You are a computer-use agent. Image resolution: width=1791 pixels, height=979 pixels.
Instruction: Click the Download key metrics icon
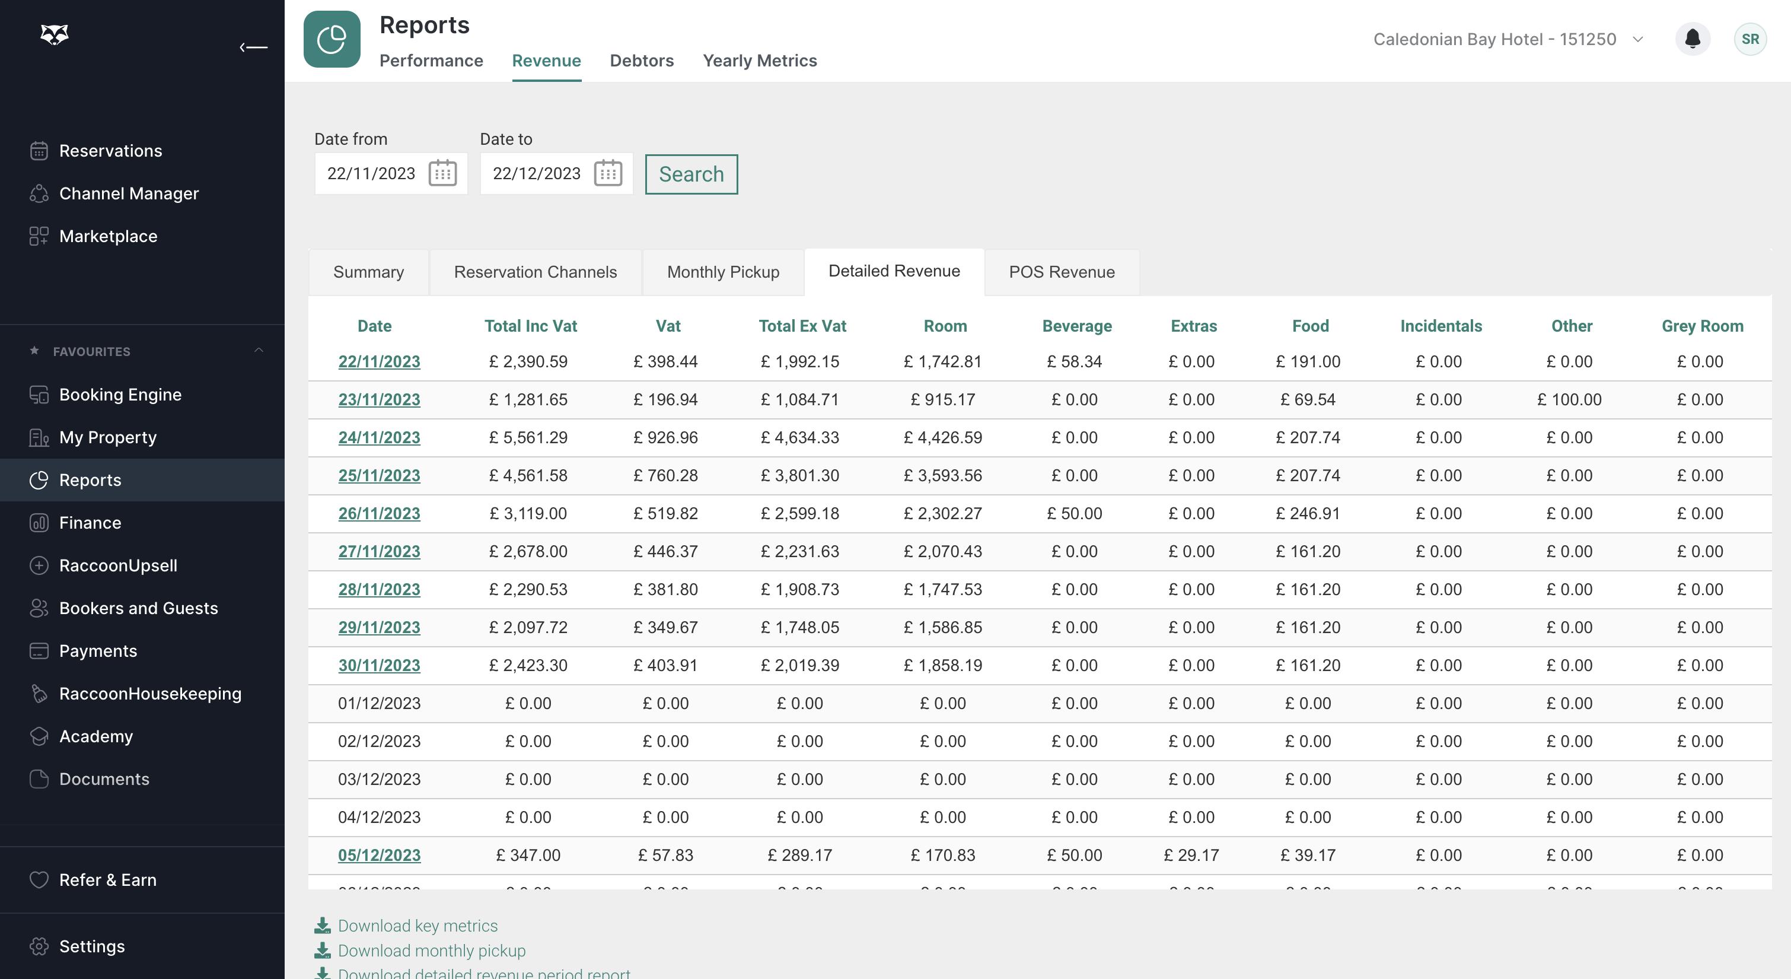pos(323,926)
